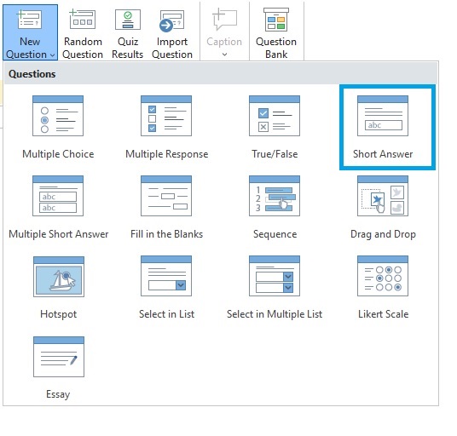Screen dimensions: 457x436
Task: Choose the Select in List question
Action: 166,288
